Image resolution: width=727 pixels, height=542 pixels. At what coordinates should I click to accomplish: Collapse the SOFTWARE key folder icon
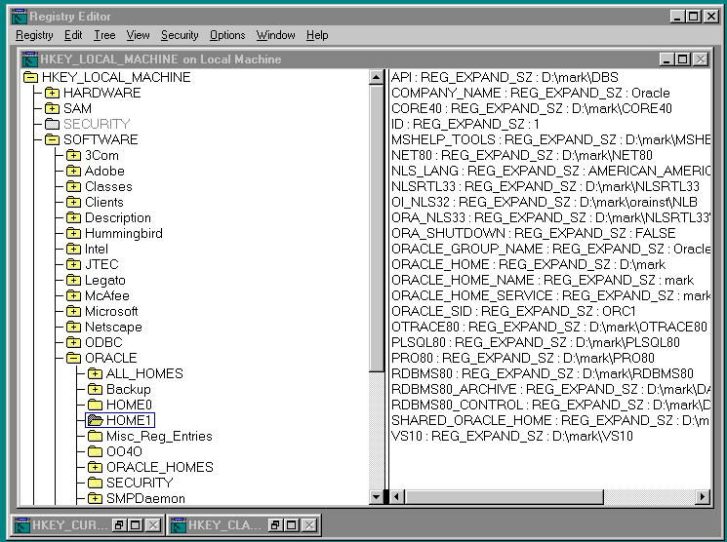(52, 140)
